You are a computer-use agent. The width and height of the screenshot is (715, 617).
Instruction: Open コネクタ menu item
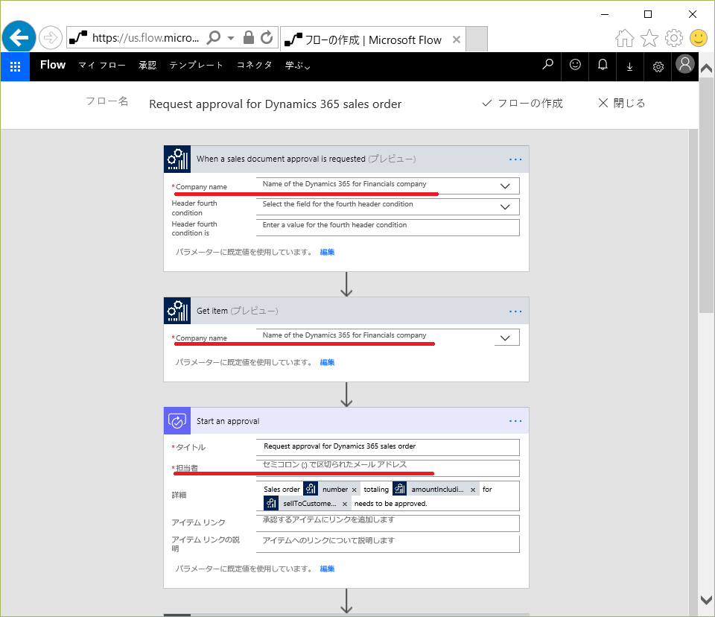point(255,66)
